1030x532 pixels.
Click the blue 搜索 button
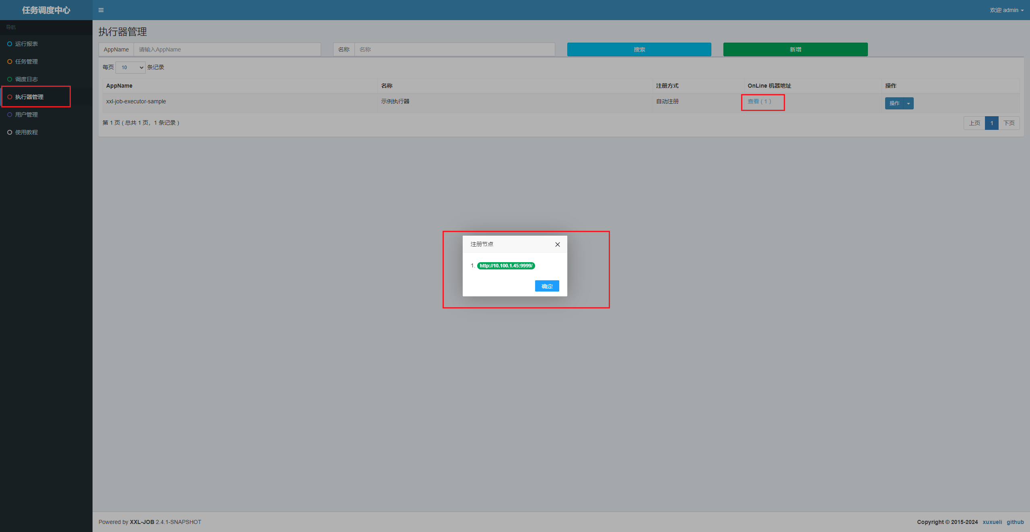(x=639, y=49)
